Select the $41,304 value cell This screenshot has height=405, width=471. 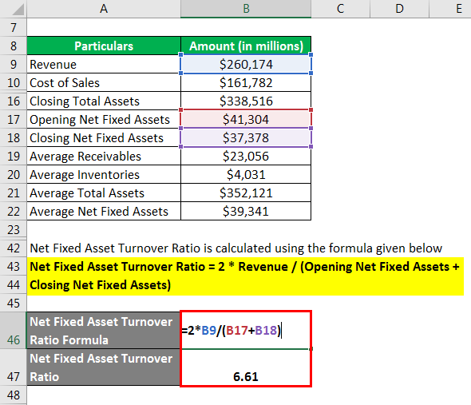click(x=246, y=119)
